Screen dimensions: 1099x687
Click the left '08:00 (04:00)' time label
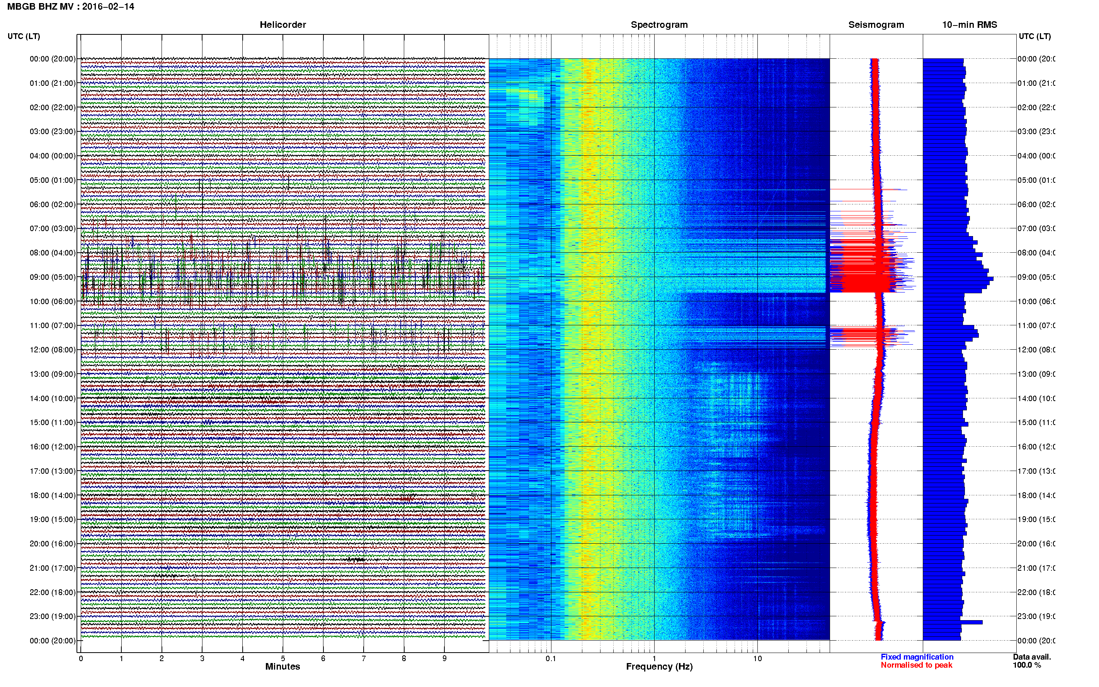tap(53, 253)
